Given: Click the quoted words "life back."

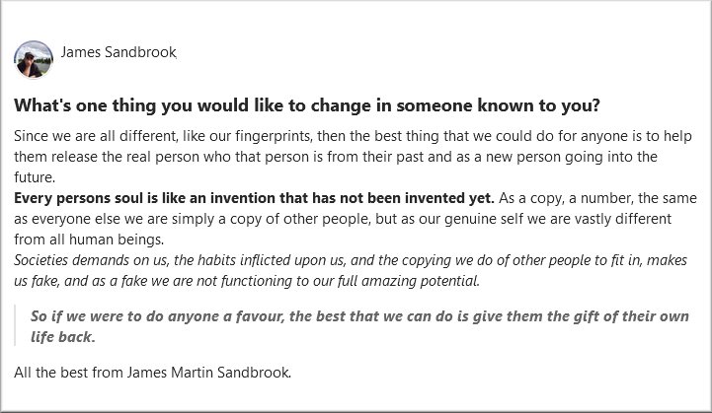Looking at the screenshot, I should [65, 337].
